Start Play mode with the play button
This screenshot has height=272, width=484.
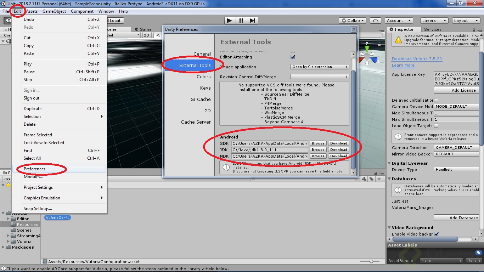[x=230, y=21]
